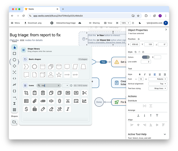Open the main Menu
The width and height of the screenshot is (178, 151).
pos(15,23)
